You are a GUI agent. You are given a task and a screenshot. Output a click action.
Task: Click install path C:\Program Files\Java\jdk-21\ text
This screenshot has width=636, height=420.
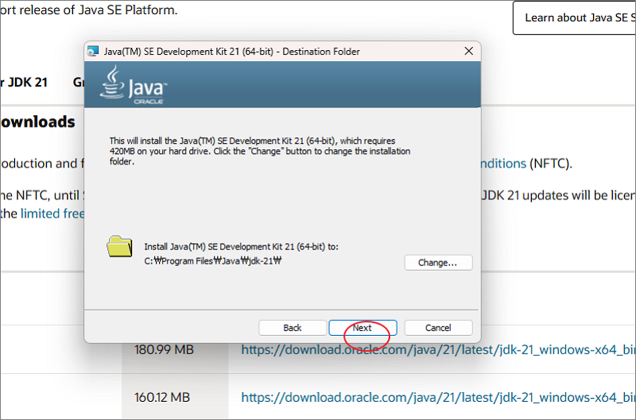213,261
